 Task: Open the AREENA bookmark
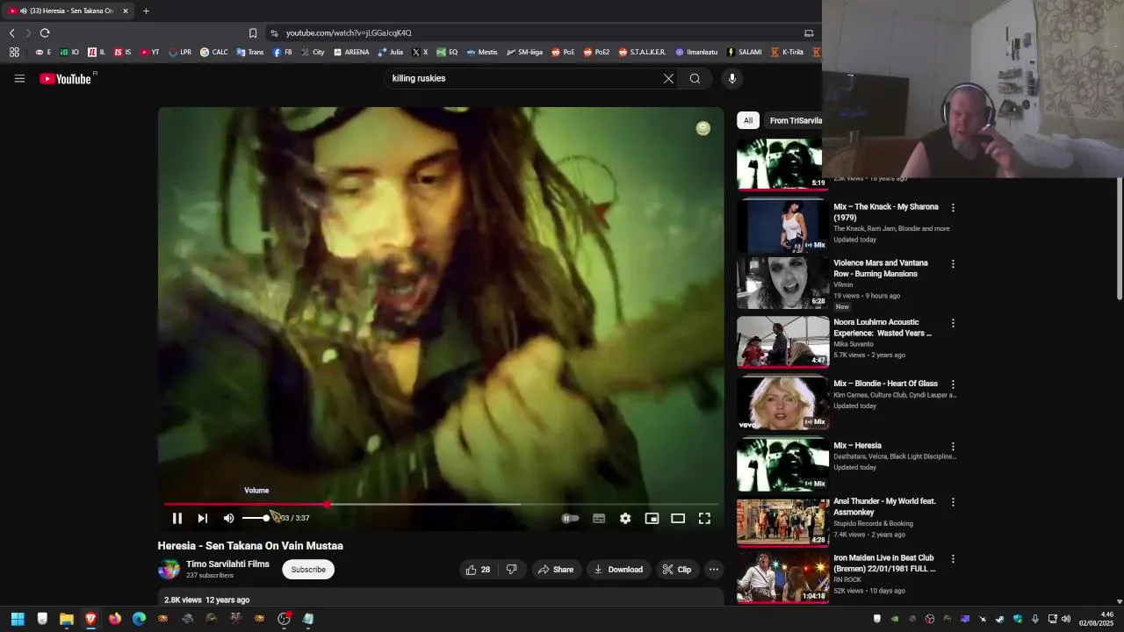pos(351,52)
